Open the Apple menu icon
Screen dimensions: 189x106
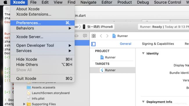(x=5, y=2)
